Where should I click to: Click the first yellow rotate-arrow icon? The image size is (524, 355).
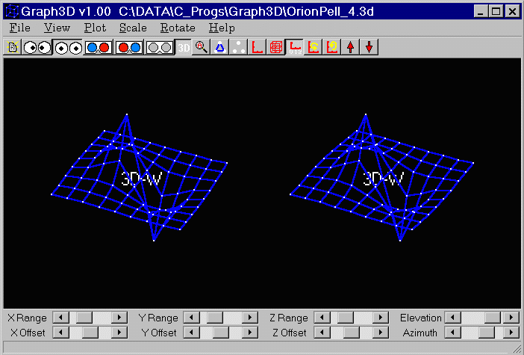coord(314,47)
